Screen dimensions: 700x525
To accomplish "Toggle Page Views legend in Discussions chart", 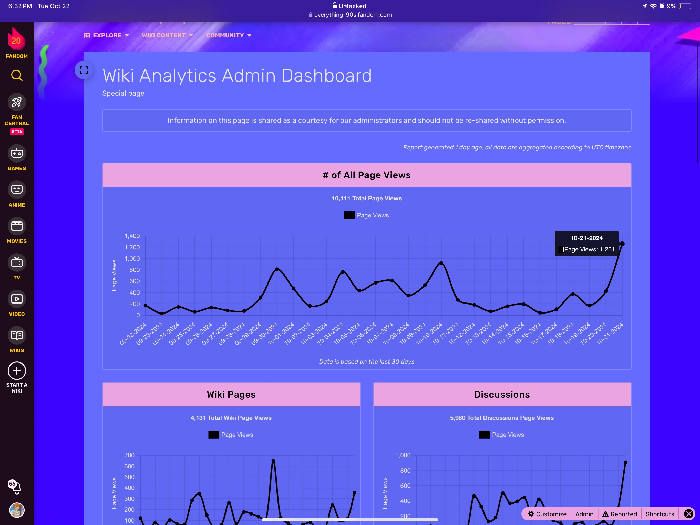I will click(501, 435).
